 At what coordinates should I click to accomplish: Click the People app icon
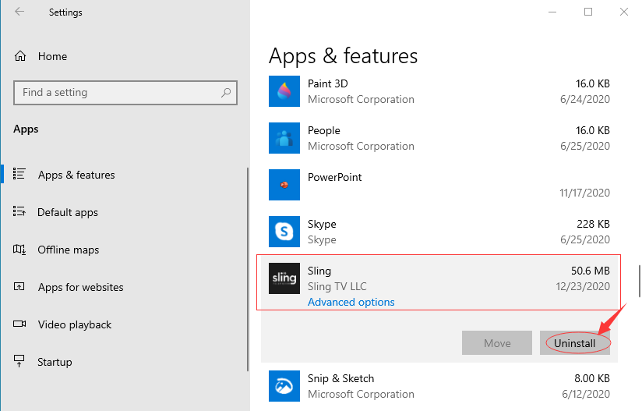pyautogui.click(x=284, y=138)
